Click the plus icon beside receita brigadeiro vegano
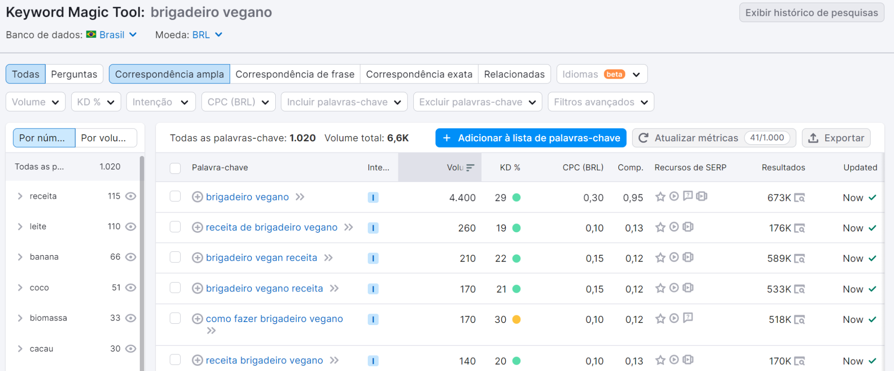This screenshot has height=371, width=894. 197,360
